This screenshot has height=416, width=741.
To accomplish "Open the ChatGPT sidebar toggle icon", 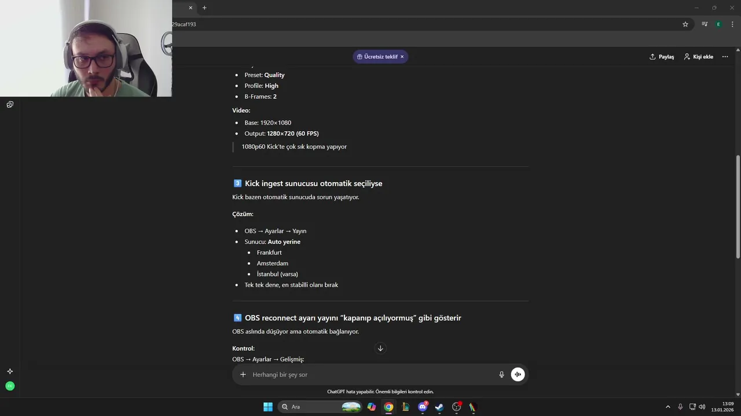I will tap(10, 105).
